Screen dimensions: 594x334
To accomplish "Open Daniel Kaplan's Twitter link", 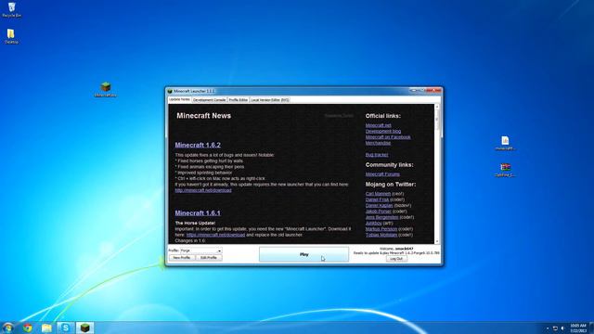I will click(380, 205).
